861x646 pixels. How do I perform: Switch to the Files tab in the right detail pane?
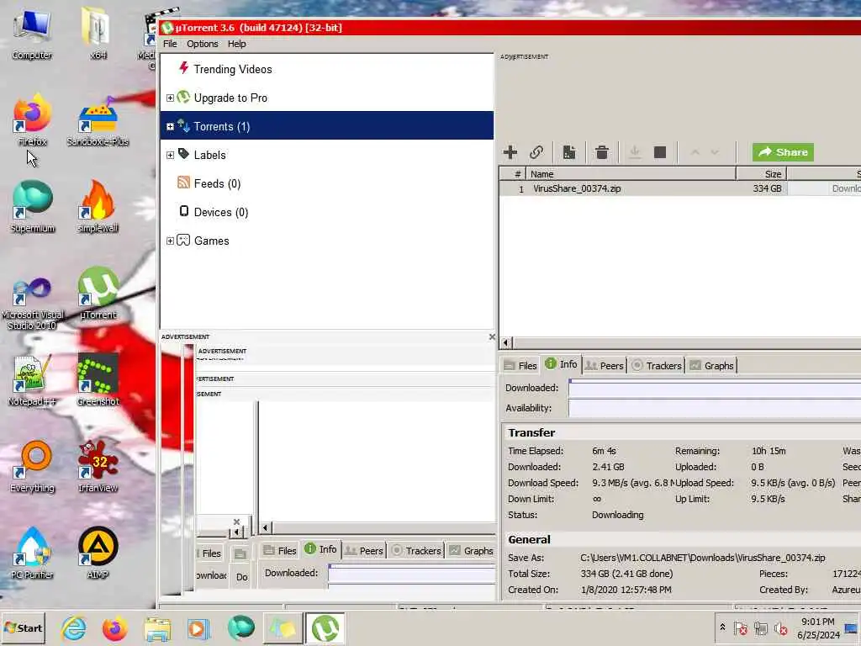520,365
